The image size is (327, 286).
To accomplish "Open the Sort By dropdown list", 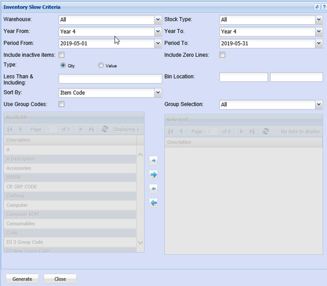I will coord(158,93).
